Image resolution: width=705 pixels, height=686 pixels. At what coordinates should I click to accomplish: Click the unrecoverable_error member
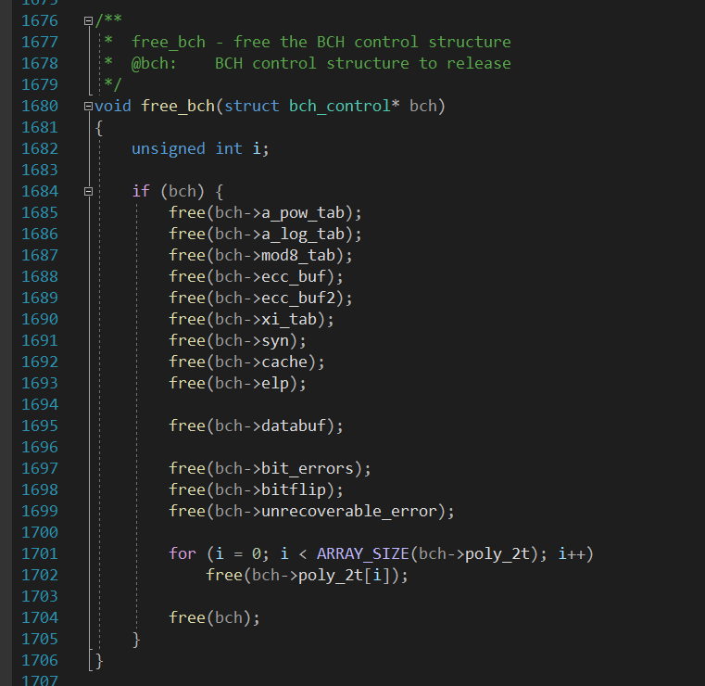[349, 511]
